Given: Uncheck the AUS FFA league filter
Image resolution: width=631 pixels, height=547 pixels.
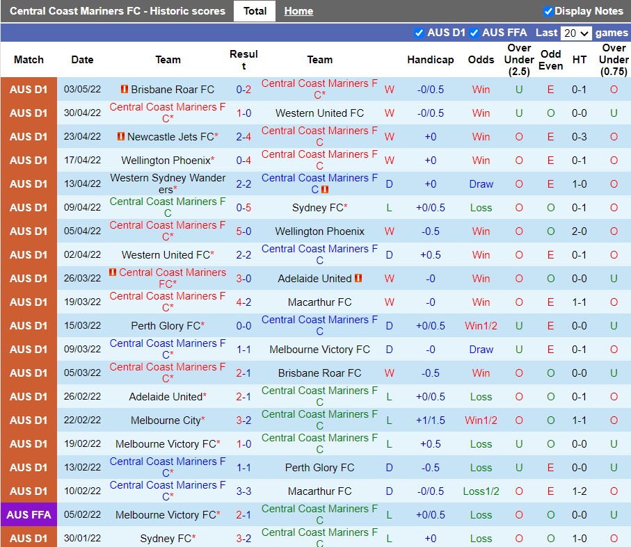Looking at the screenshot, I should (474, 33).
